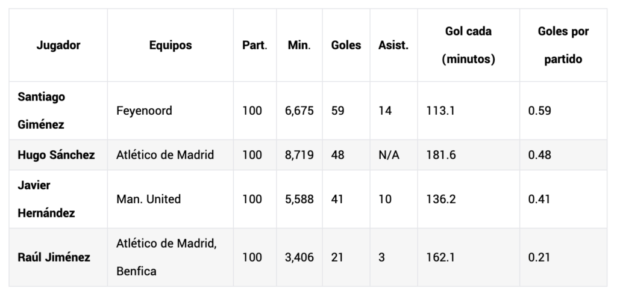617x297 pixels.
Task: Click the Goles column header
Action: (346, 45)
